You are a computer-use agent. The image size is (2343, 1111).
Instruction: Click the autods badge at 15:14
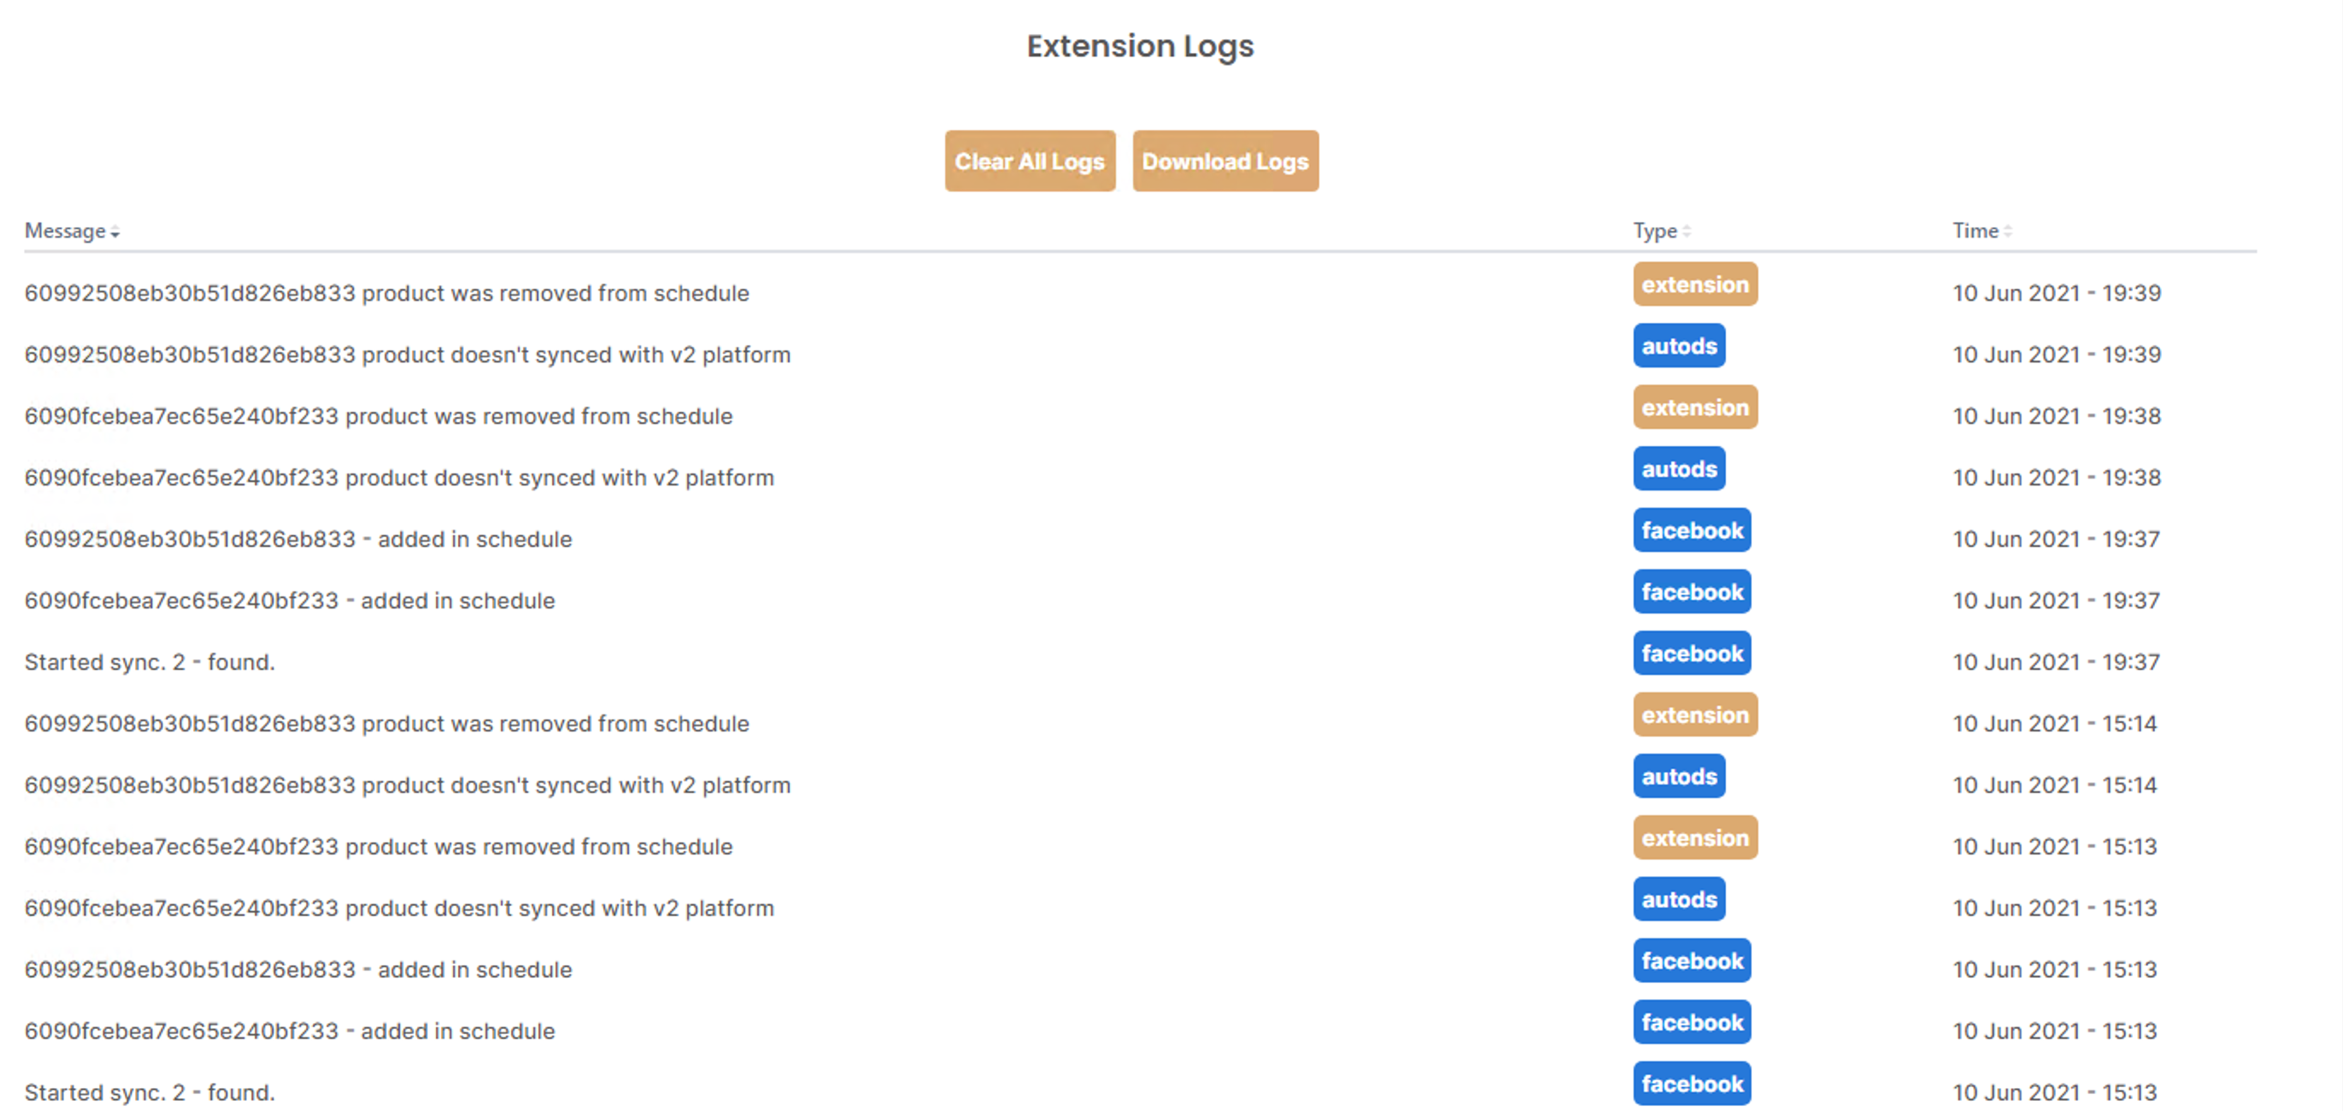(1679, 776)
